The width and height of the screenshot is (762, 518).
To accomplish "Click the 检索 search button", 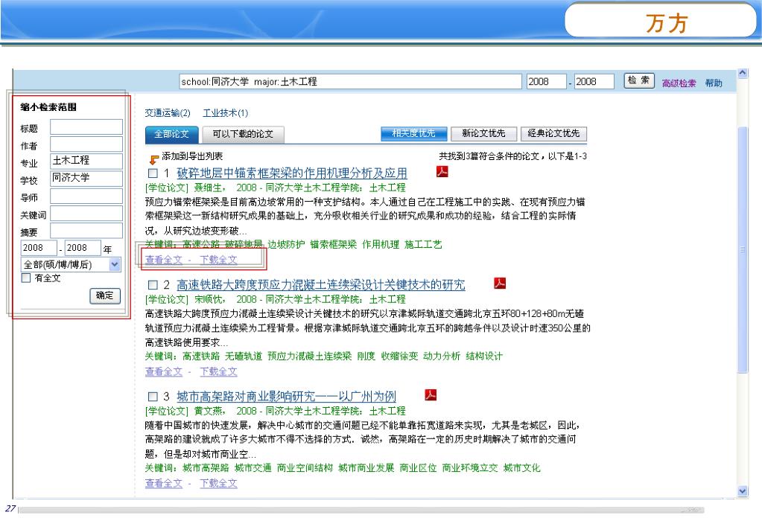I will point(638,80).
